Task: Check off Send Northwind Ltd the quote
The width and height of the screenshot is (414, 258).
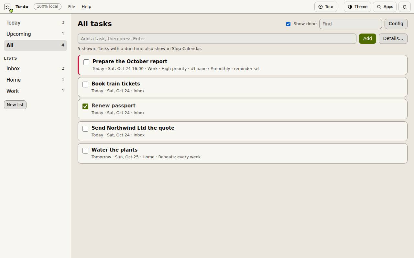Action: coord(85,129)
